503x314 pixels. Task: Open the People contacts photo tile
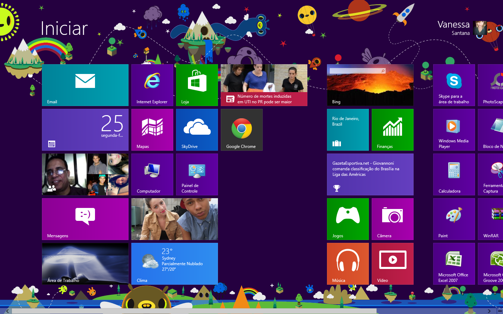(x=85, y=174)
